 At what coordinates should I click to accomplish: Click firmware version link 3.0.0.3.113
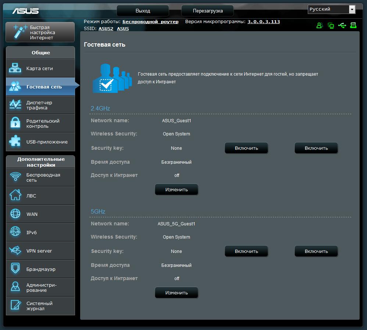(x=264, y=22)
